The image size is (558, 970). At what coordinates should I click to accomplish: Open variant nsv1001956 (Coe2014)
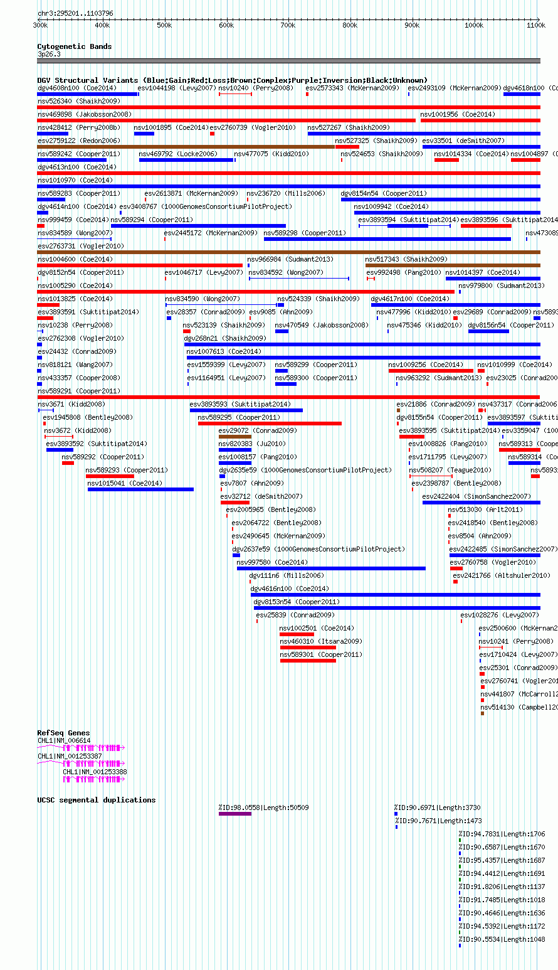coord(457,114)
